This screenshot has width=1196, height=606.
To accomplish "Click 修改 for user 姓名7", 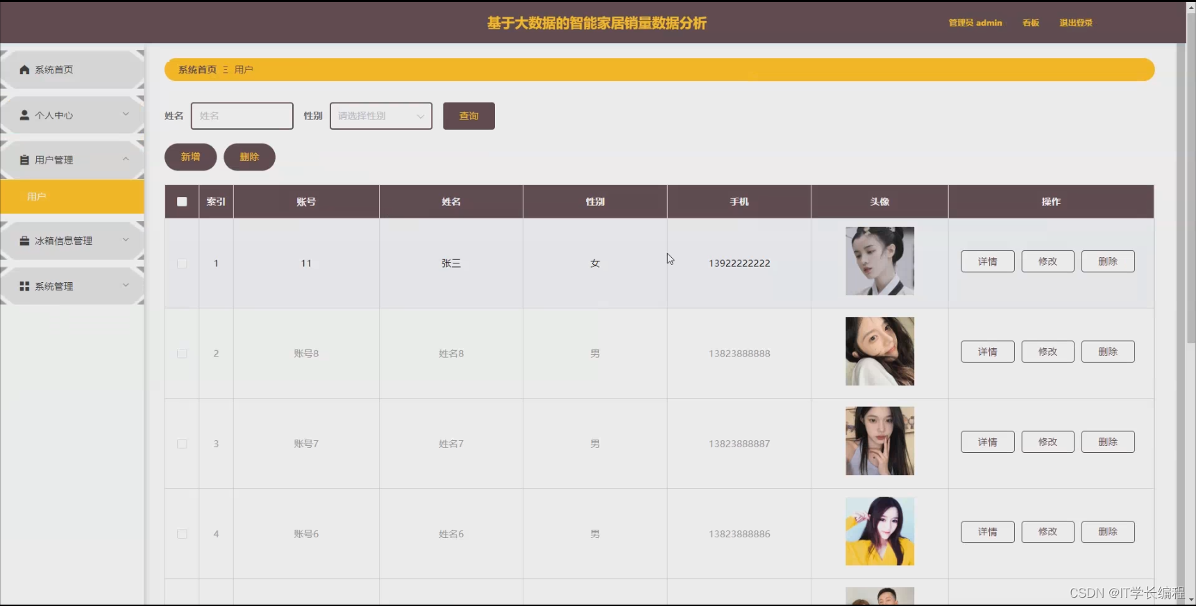I will pyautogui.click(x=1047, y=442).
